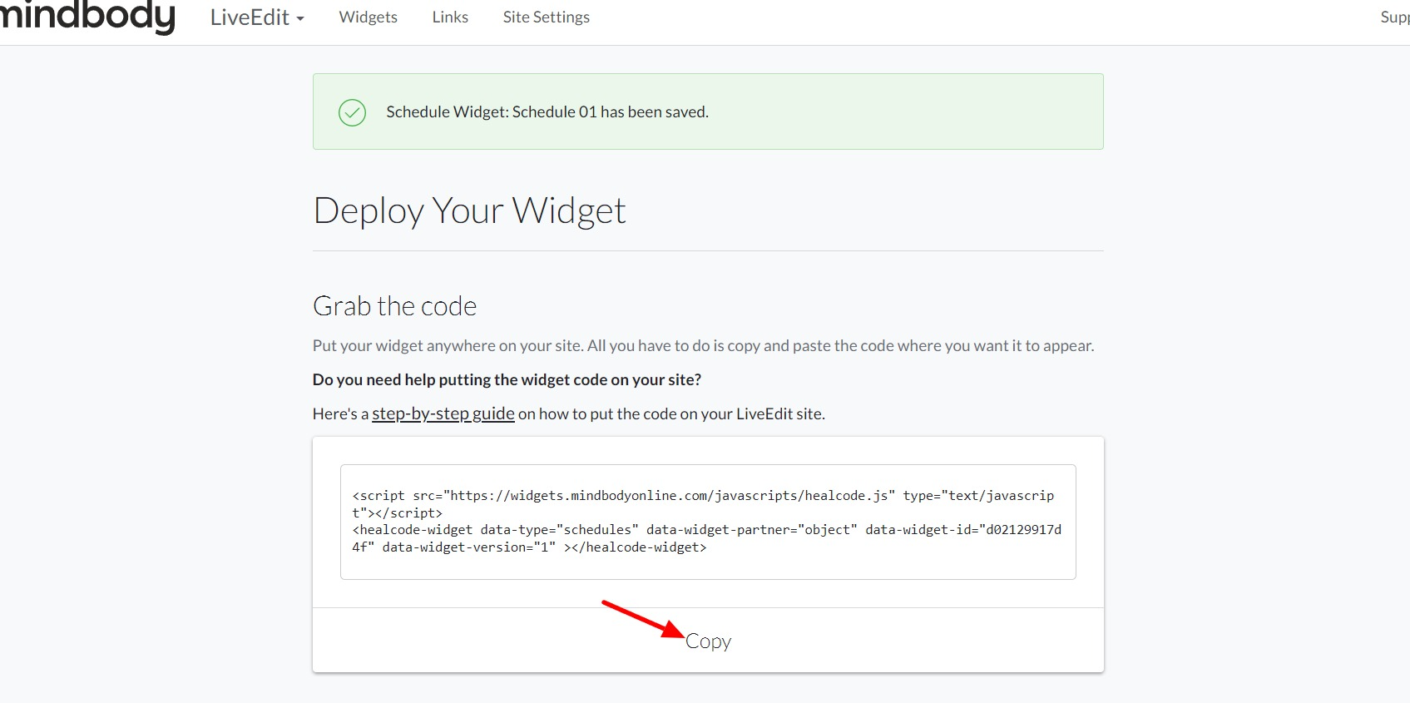Open the LiveEdit dropdown menu
Image resolution: width=1410 pixels, height=703 pixels.
click(x=257, y=17)
